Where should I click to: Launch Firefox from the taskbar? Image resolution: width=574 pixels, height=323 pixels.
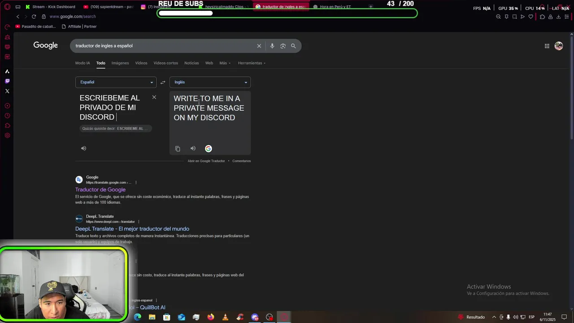point(211,317)
